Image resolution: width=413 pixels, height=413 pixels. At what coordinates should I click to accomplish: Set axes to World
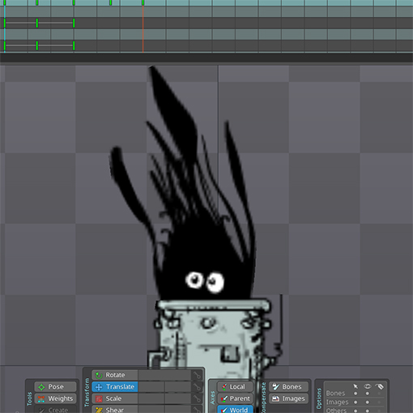point(235,409)
